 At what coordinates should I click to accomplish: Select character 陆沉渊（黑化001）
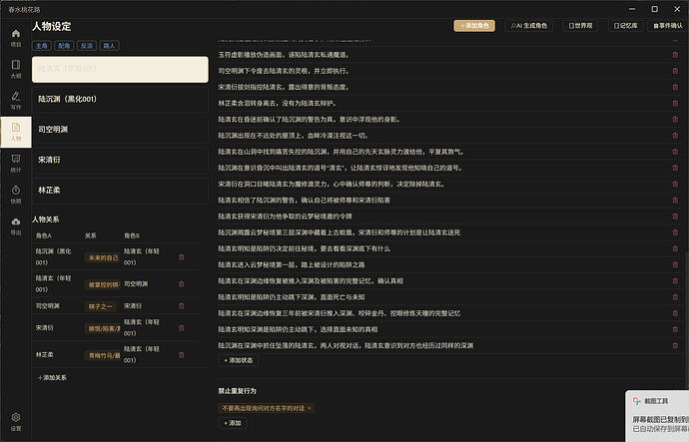tap(120, 99)
